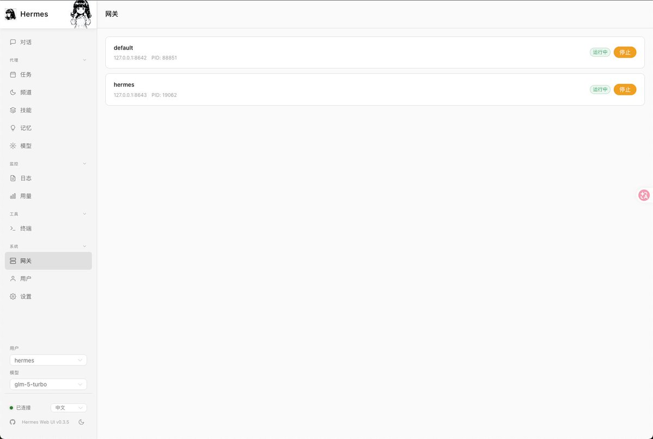Click text PID: 19062
Viewport: 653px width, 439px height.
(164, 95)
